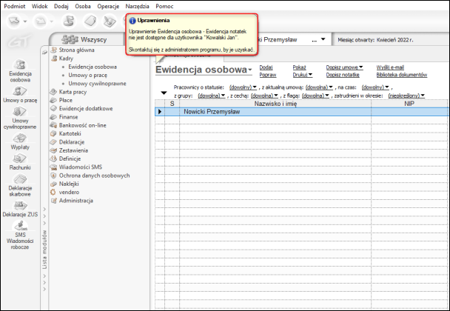Open the Operacje menu
Screen dimensions: 450x311
pyautogui.click(x=108, y=5)
